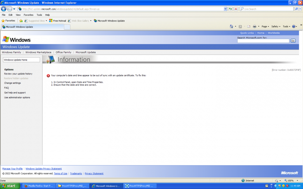
Task: Show hidden tray icons with the chevron
Action: click(x=276, y=186)
